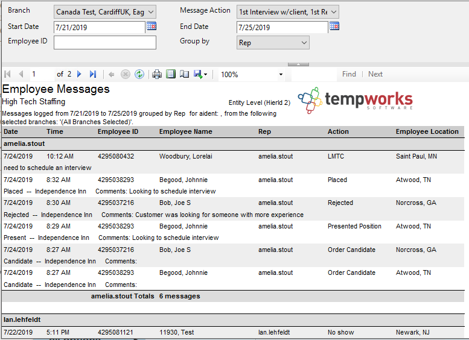Open export save dropdown
The image size is (469, 340).
(200, 74)
